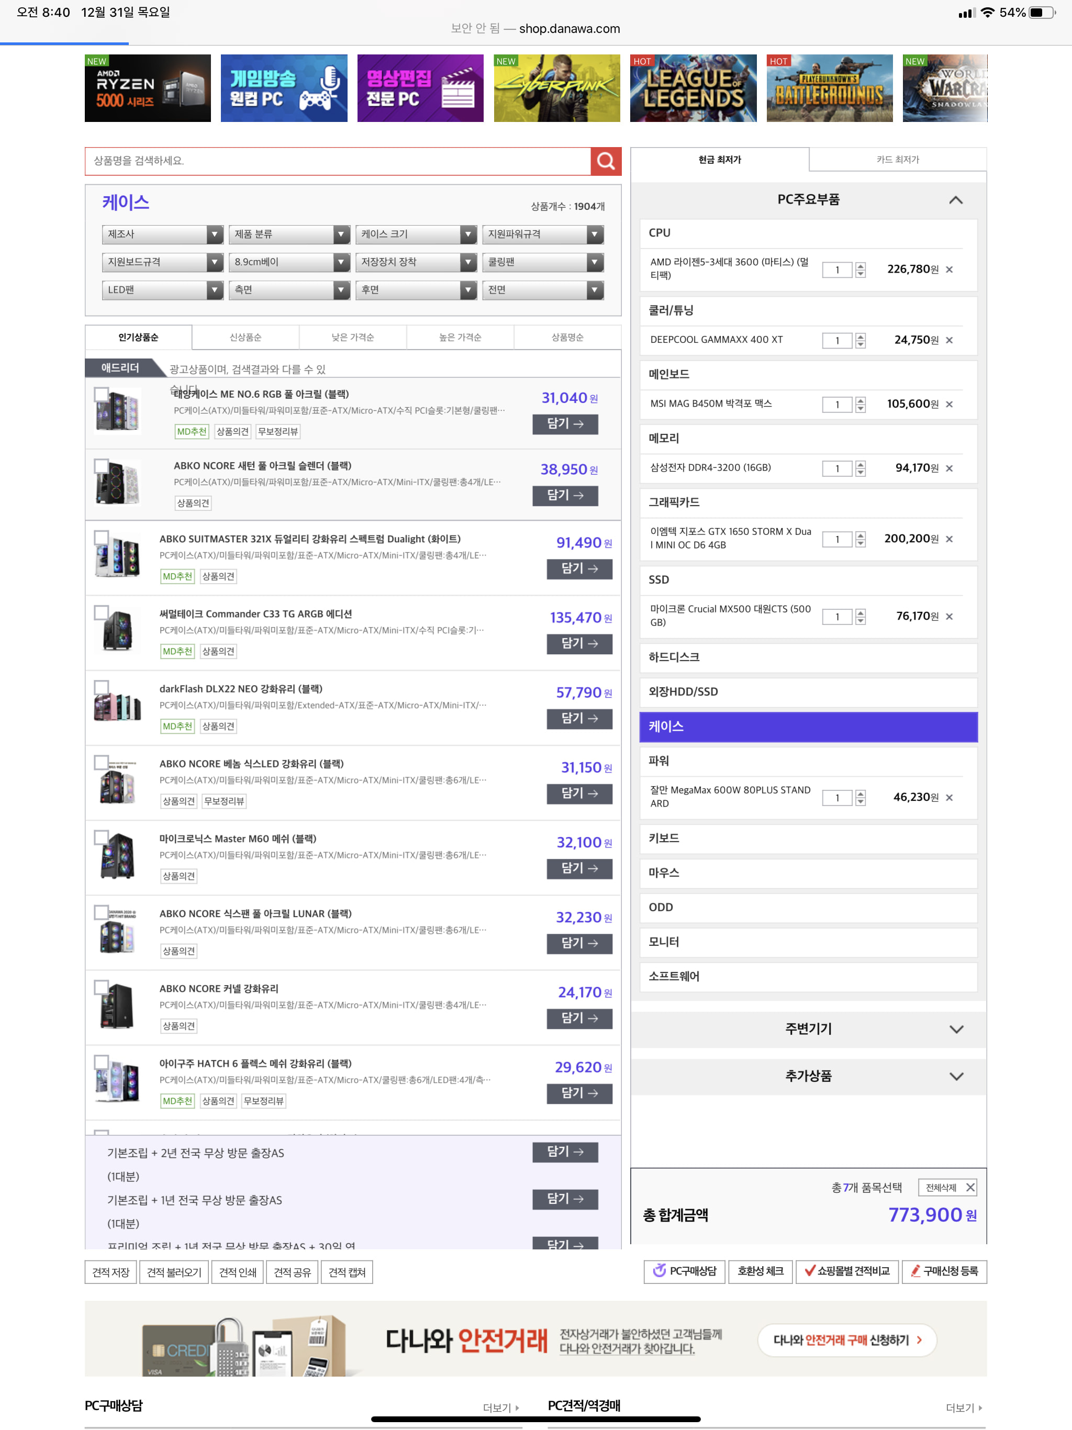Image resolution: width=1072 pixels, height=1430 pixels.
Task: Open thumbnail of 써멀테이크 Commander C33 case
Action: (x=117, y=630)
